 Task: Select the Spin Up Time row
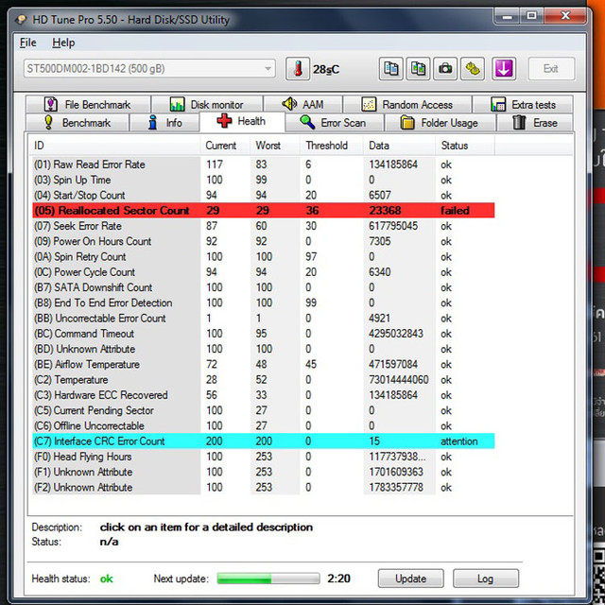pyautogui.click(x=264, y=180)
